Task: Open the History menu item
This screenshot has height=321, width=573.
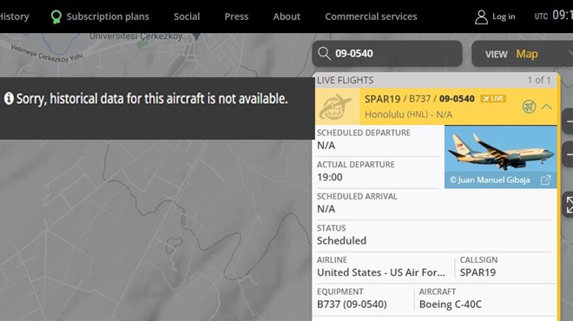Action: click(14, 16)
